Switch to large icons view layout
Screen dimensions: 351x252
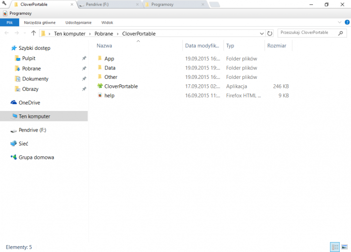pos(345,247)
